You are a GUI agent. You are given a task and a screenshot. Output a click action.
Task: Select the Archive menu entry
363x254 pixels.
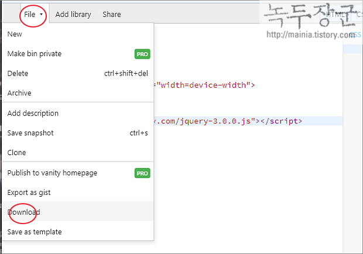[x=78, y=93]
